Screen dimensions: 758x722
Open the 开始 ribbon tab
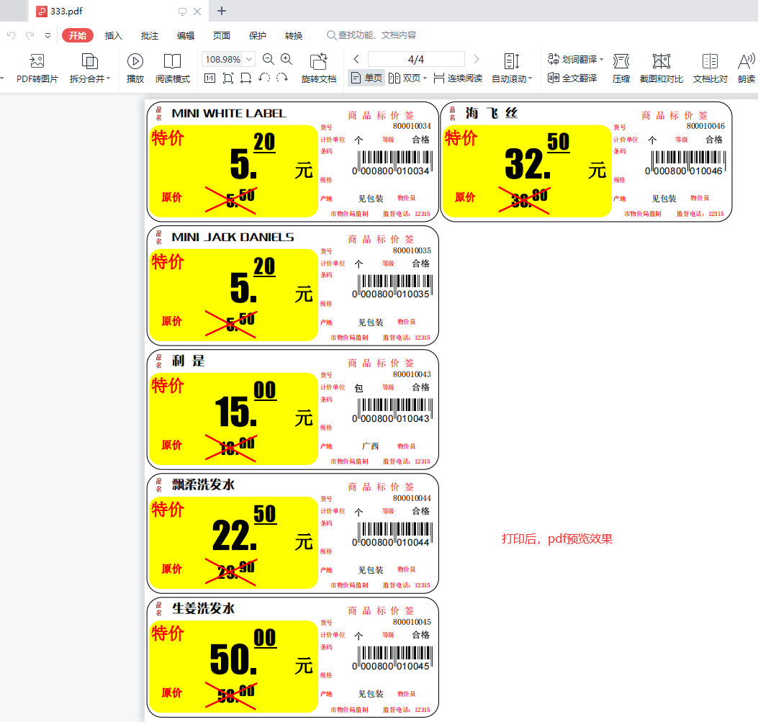tap(77, 35)
